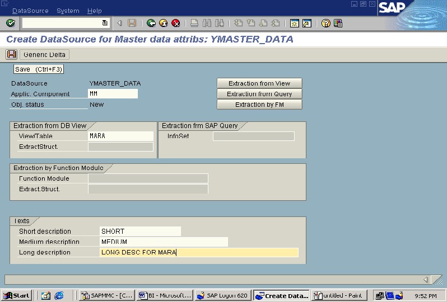The height and width of the screenshot is (302, 447).
Task: Open the command field history dropdown
Action: tap(105, 23)
